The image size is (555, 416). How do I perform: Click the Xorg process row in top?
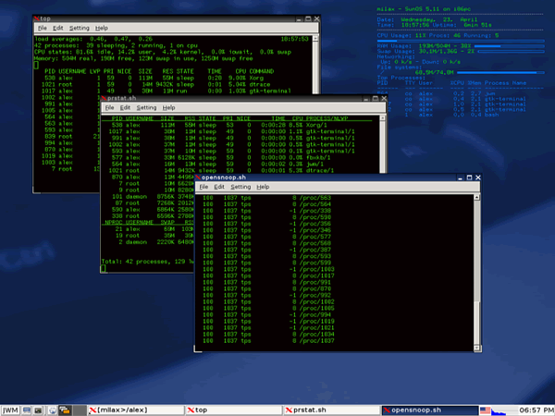(154, 78)
